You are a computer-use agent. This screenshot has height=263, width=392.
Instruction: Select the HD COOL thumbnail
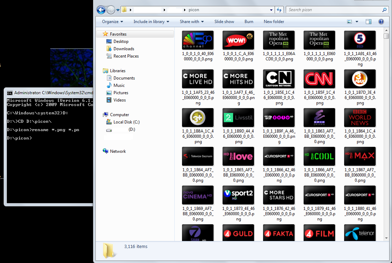point(319,156)
